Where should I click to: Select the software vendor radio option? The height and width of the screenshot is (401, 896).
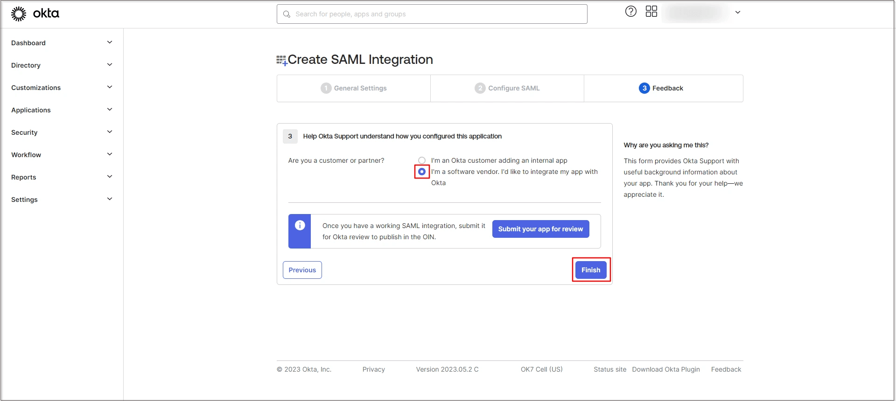pos(422,172)
